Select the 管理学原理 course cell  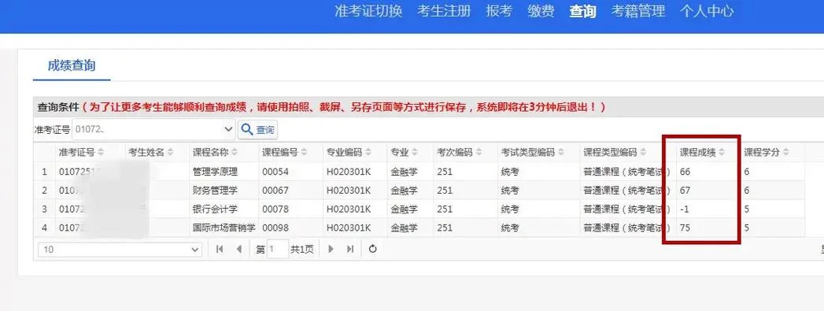click(x=224, y=172)
